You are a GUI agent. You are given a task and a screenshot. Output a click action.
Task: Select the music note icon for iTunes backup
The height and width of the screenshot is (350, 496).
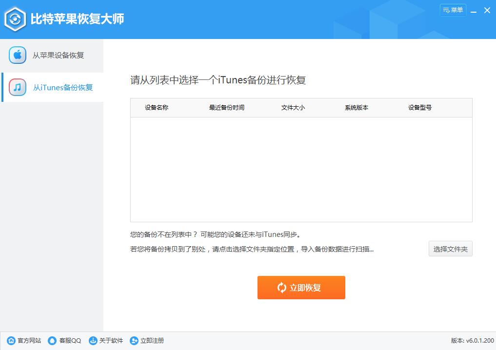[18, 88]
